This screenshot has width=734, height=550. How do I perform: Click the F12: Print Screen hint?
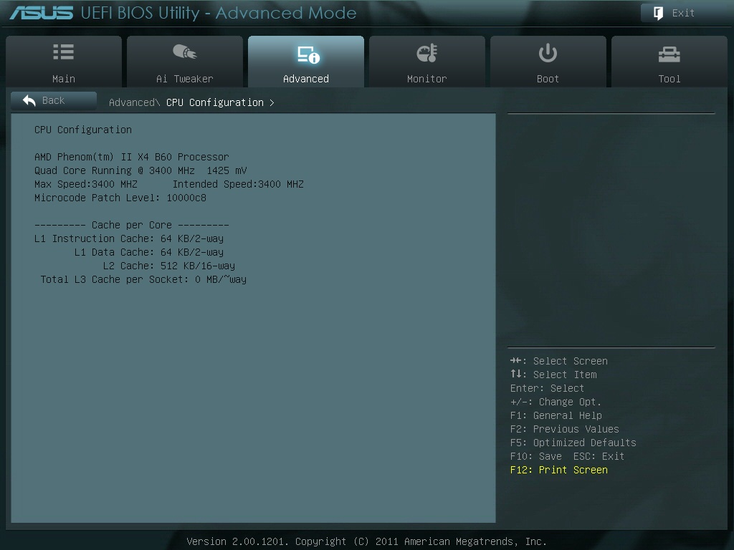tap(559, 470)
